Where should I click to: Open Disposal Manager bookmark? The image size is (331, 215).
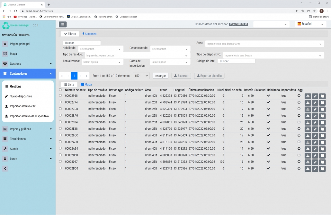(126, 17)
